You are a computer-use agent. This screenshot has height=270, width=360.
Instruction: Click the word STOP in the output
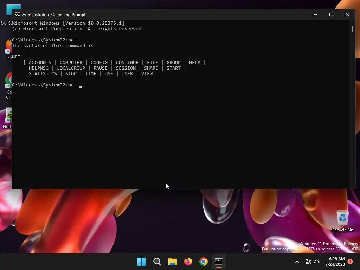coord(71,74)
